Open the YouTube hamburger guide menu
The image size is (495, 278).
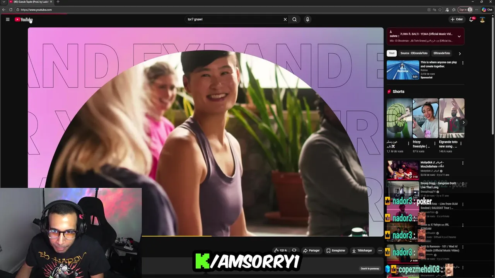click(7, 19)
